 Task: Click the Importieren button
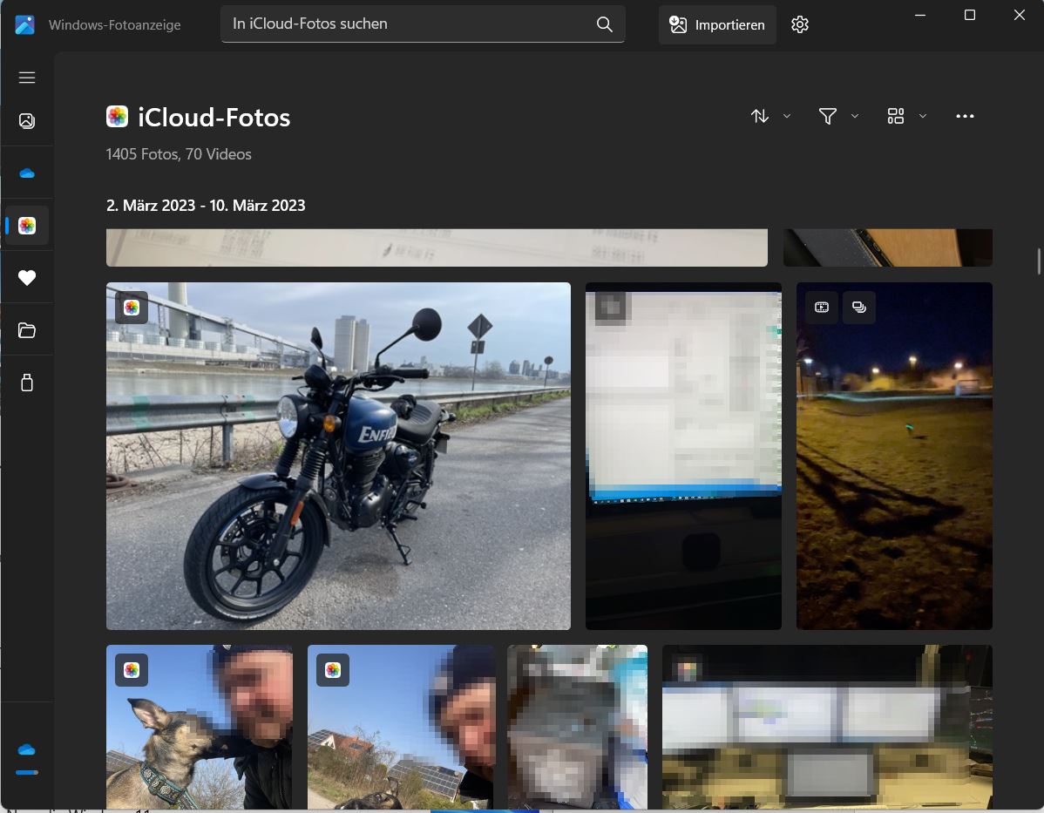click(717, 24)
